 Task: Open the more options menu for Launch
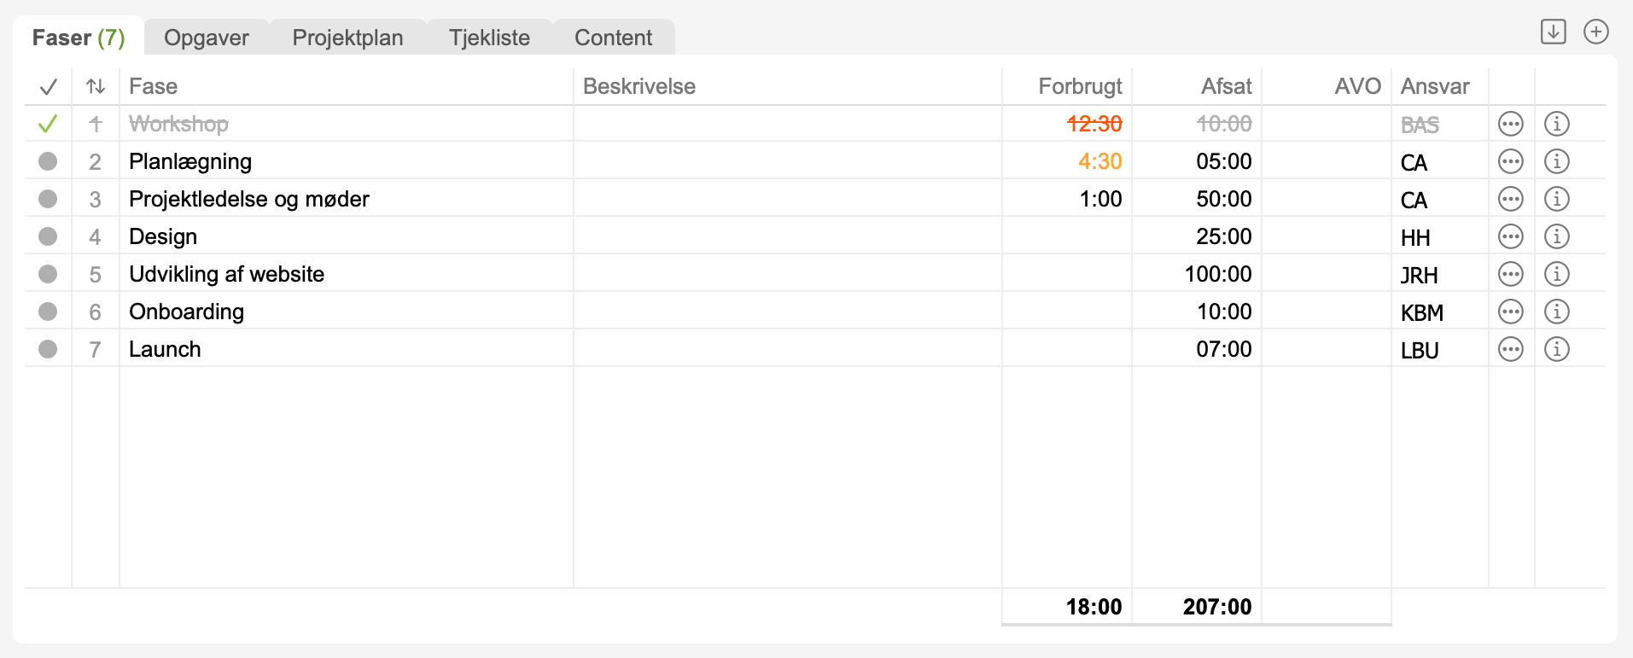(x=1510, y=349)
